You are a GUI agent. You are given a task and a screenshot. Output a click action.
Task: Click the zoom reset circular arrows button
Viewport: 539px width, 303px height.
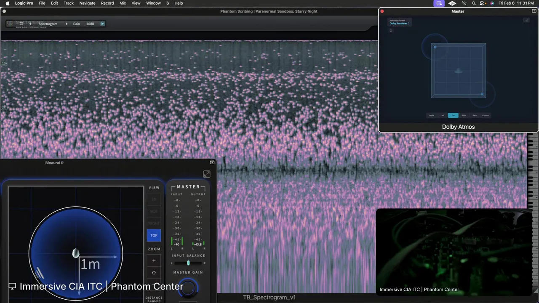(x=154, y=273)
